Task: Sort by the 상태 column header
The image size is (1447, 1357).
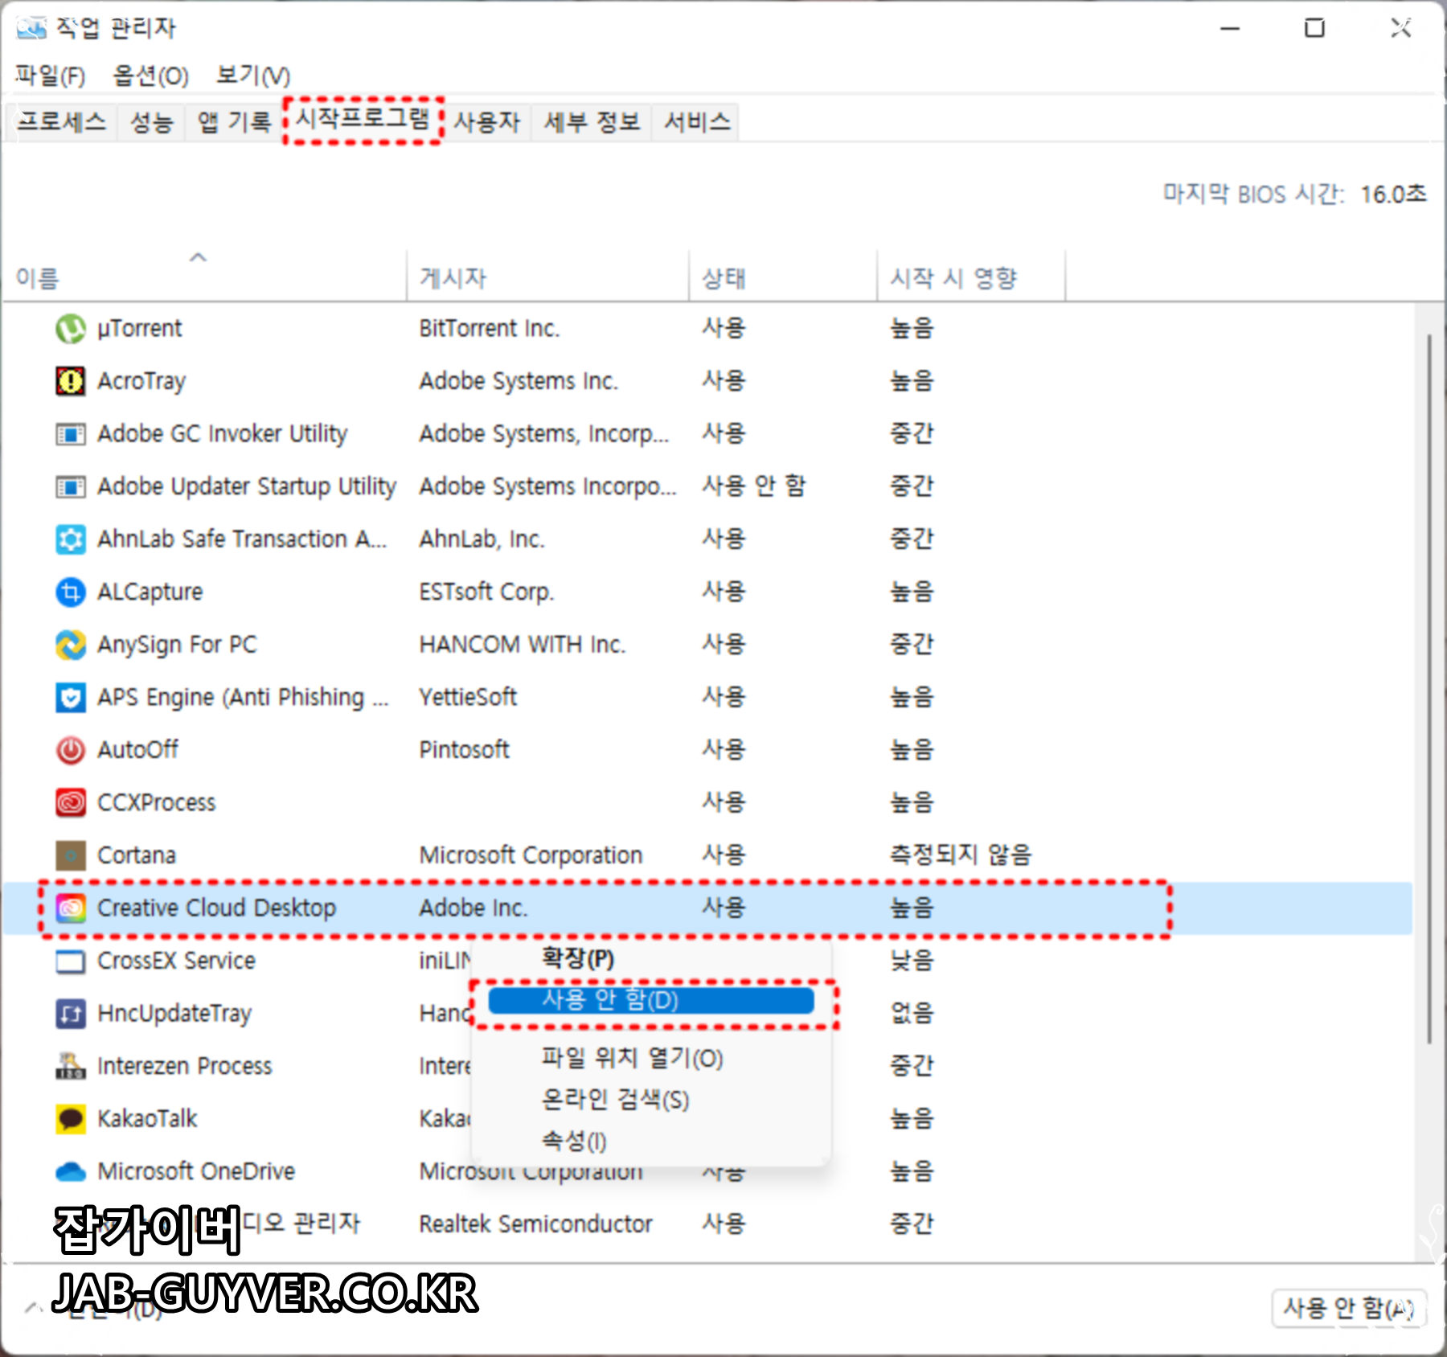Action: 783,277
